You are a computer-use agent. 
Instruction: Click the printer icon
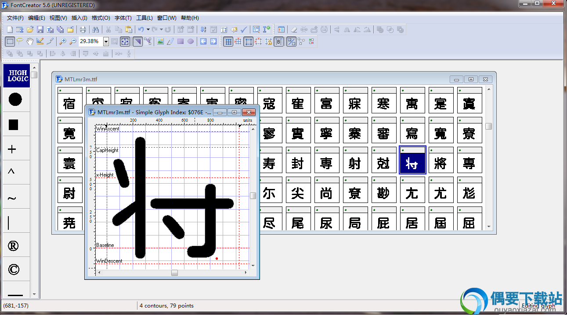[83, 29]
